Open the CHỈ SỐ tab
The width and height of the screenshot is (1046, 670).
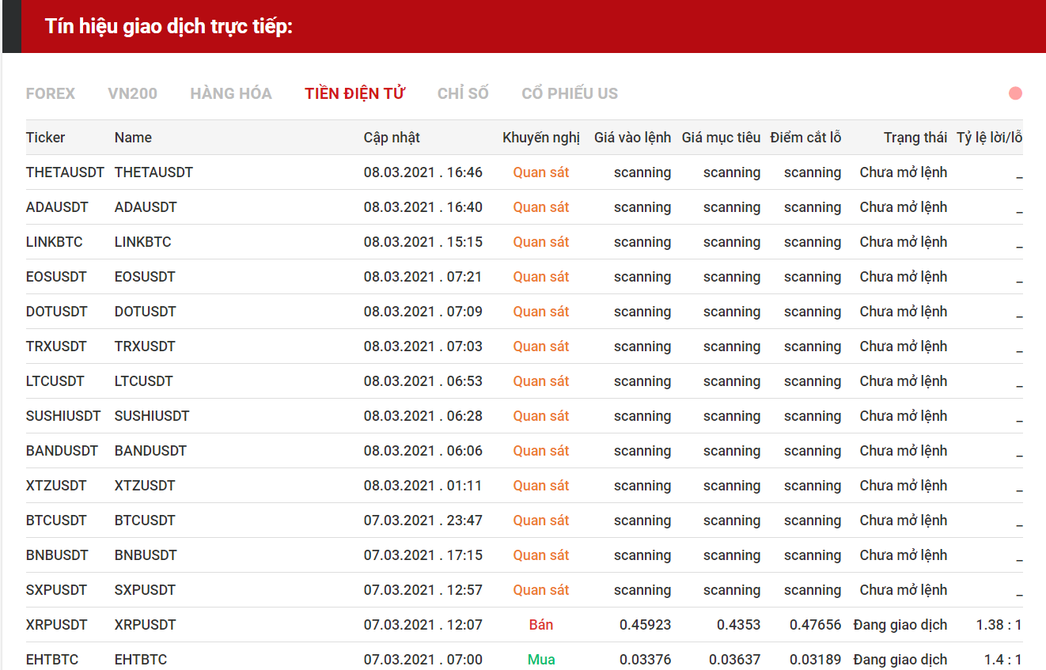point(464,93)
